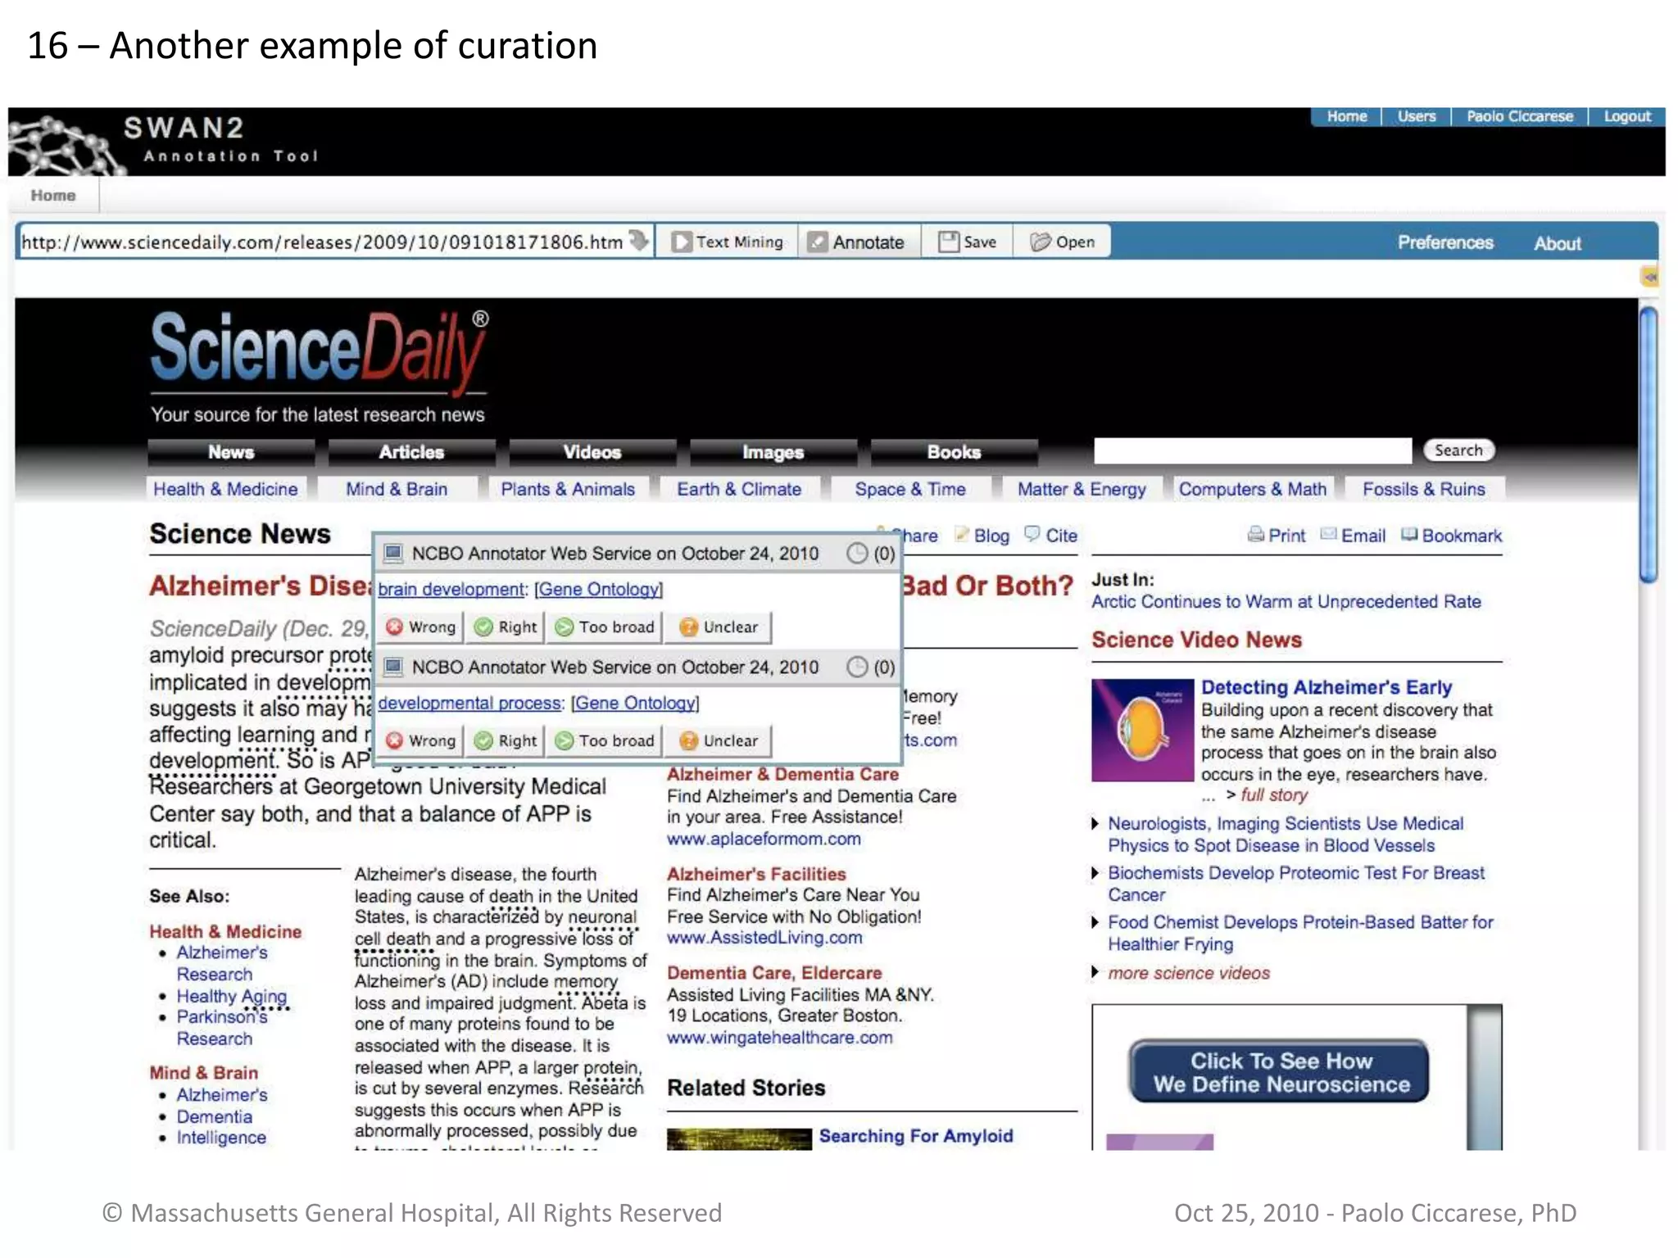This screenshot has height=1258, width=1678.
Task: Click the Cite icon link
Action: point(1051,536)
